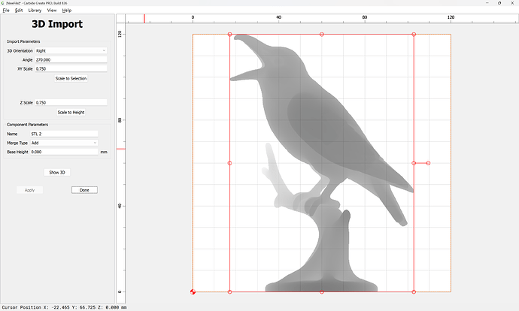Click the red origin marker at canvas corner
Viewport: 519px width, 311px height.
coord(193,291)
